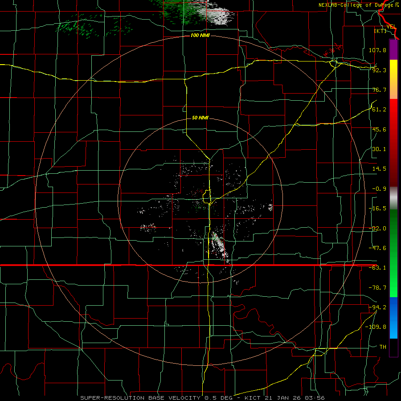Viewport: 401px width, 401px height.
Task: Pick the green segment of the color bar
Action: (x=393, y=253)
